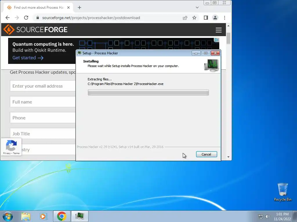Close the Process Hacker setup window
Image resolution: width=297 pixels, height=222 pixels.
coord(215,53)
